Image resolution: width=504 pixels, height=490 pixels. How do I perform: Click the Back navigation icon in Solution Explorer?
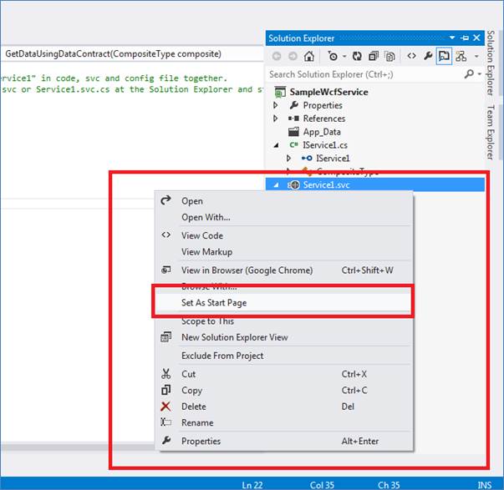pyautogui.click(x=277, y=56)
